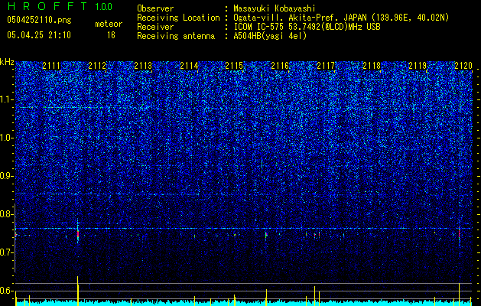Click the meteor echo near 2115.6
The width and height of the screenshot is (481, 306).
(266, 235)
